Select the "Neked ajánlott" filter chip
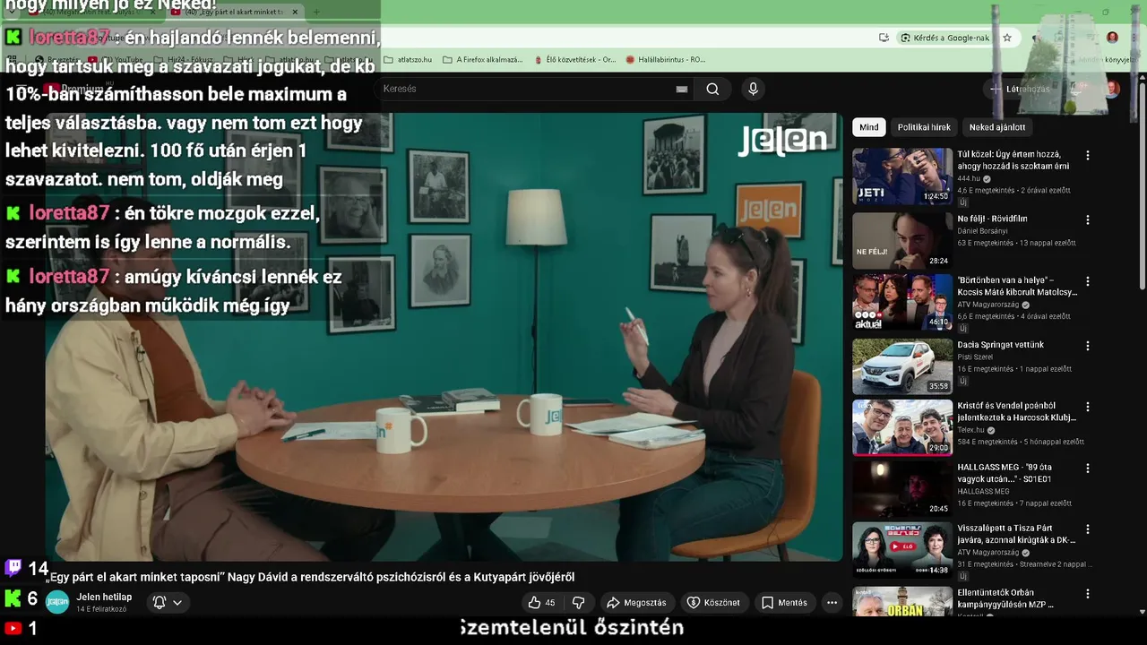This screenshot has height=645, width=1147. pos(997,127)
